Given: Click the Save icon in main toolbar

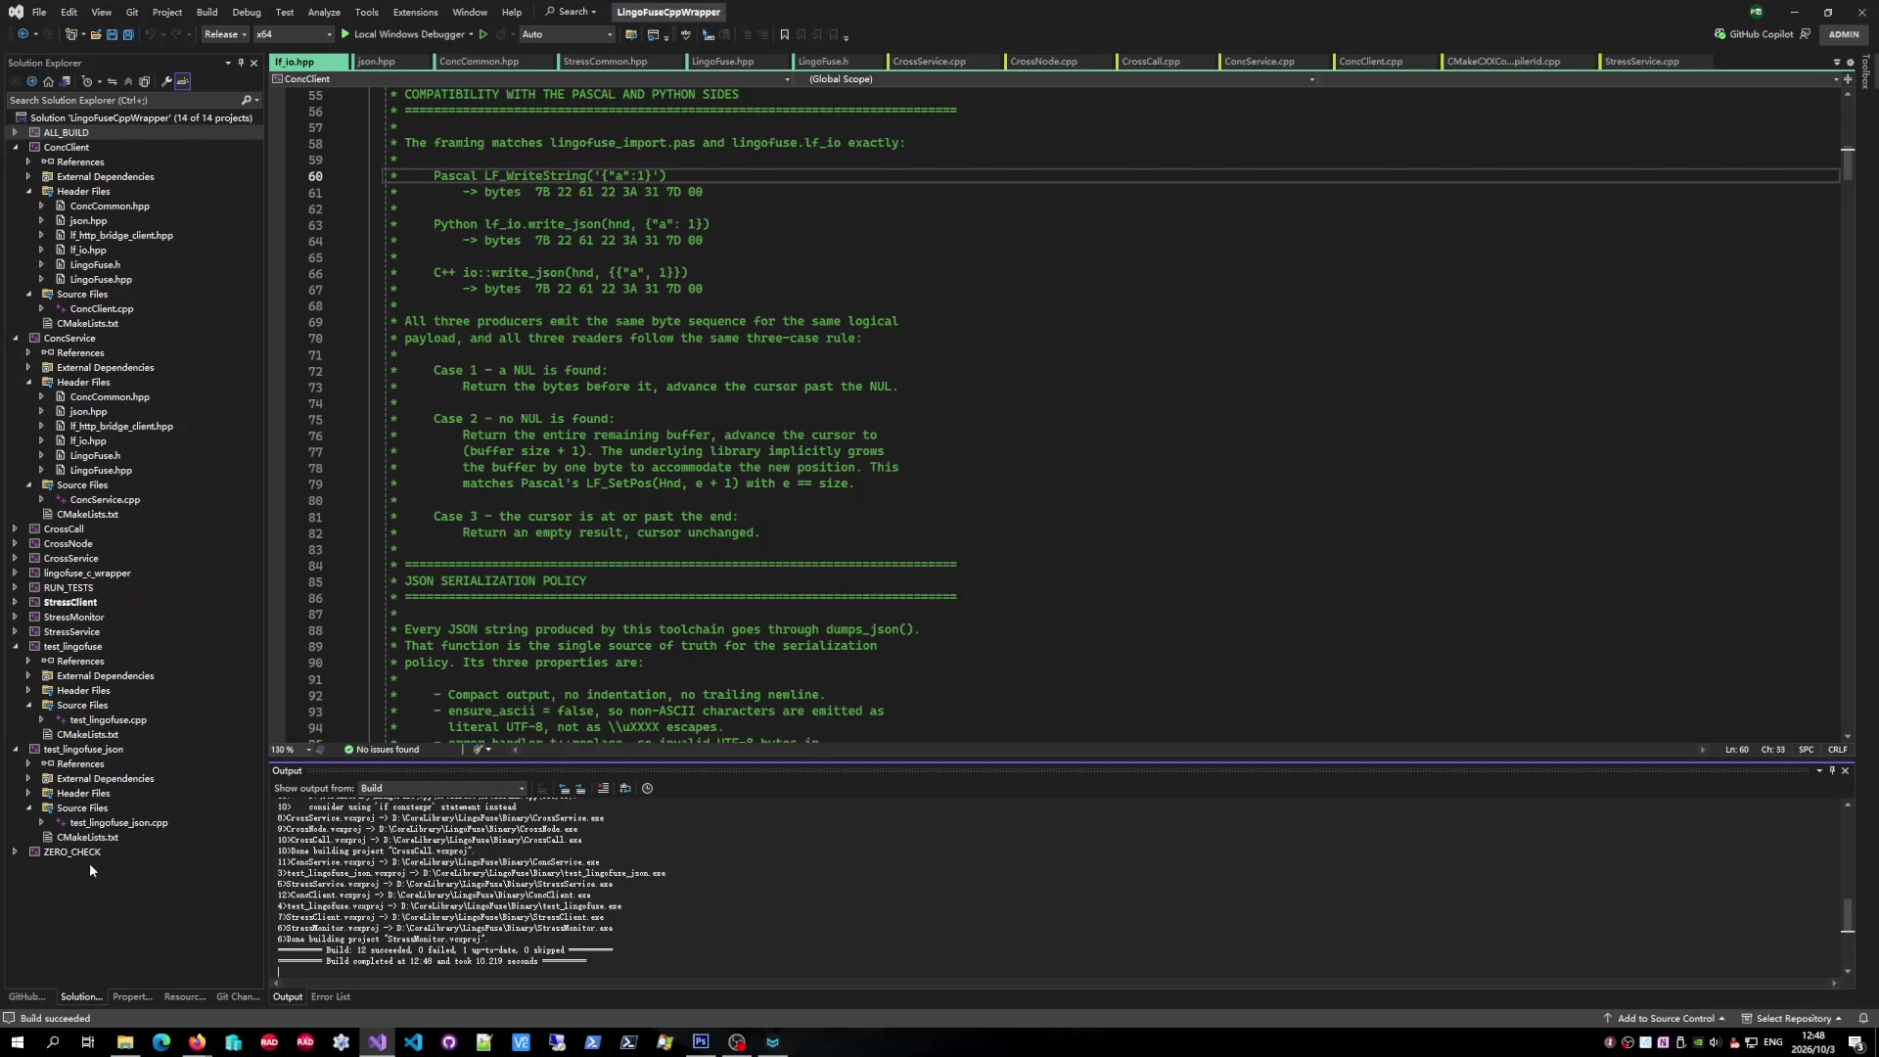Looking at the screenshot, I should (112, 34).
